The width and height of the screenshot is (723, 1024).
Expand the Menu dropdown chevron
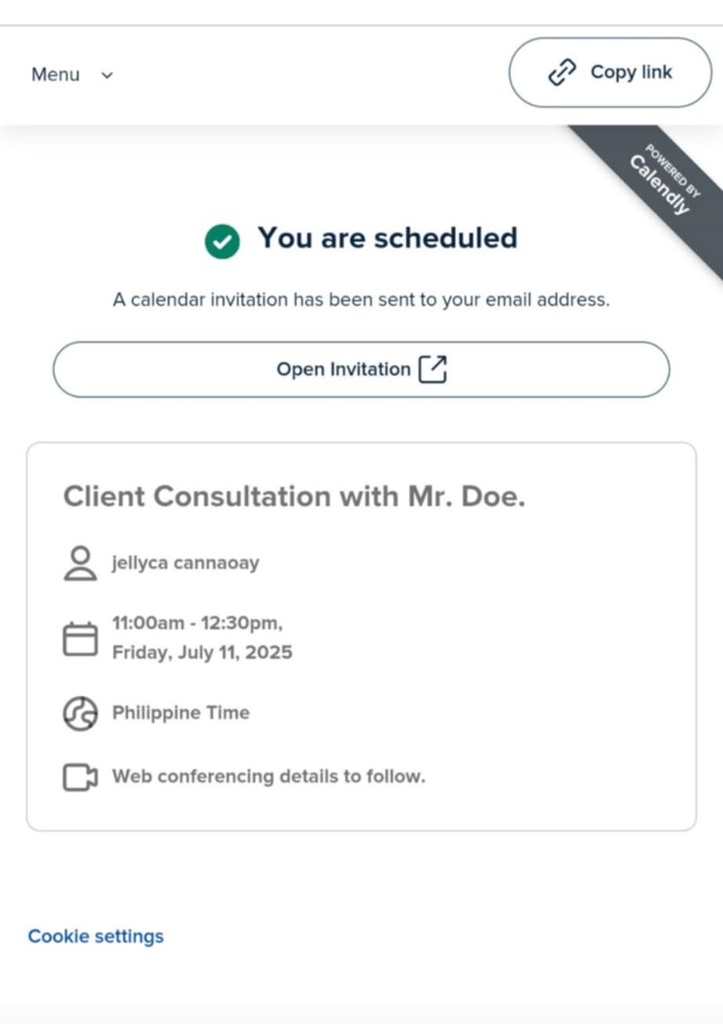[x=108, y=75]
